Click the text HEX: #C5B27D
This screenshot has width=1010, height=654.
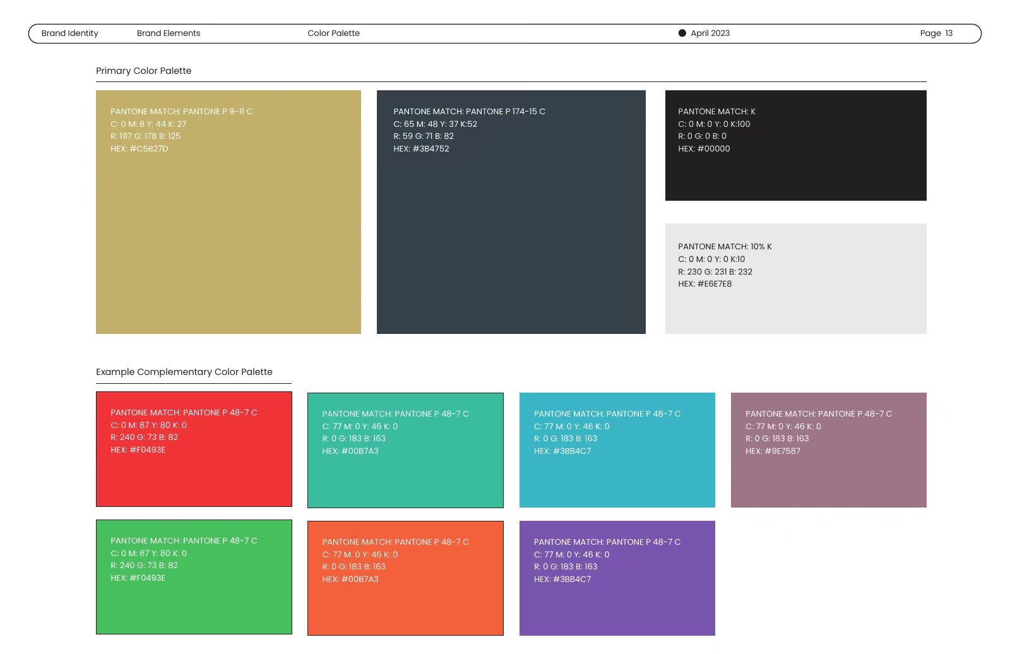140,149
